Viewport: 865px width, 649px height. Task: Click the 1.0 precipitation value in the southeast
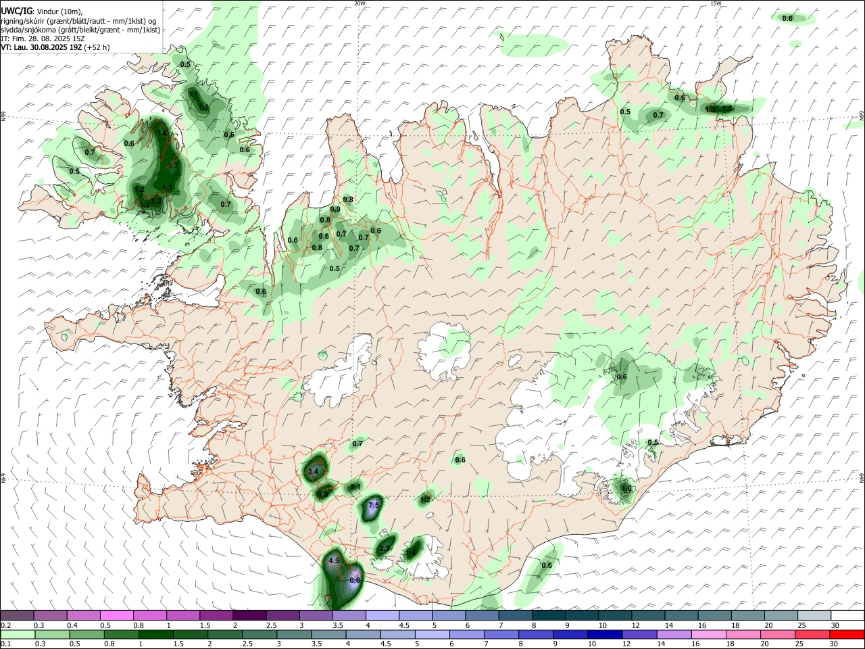pos(626,488)
